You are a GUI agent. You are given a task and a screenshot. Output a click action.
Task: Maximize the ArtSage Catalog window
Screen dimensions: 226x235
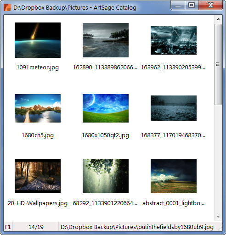192,5
